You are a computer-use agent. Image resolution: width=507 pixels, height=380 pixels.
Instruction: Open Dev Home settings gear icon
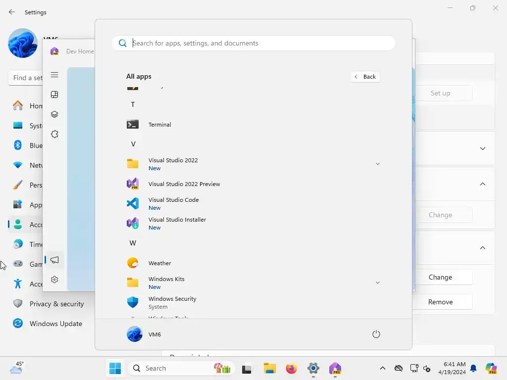[54, 280]
